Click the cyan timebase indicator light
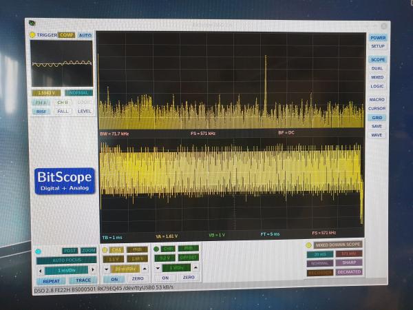This screenshot has height=310, width=413. click(x=38, y=251)
